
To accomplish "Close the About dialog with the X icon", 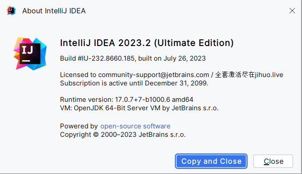I will click(x=292, y=11).
